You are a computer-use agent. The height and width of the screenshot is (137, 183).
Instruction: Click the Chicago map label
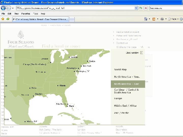click(x=45, y=59)
